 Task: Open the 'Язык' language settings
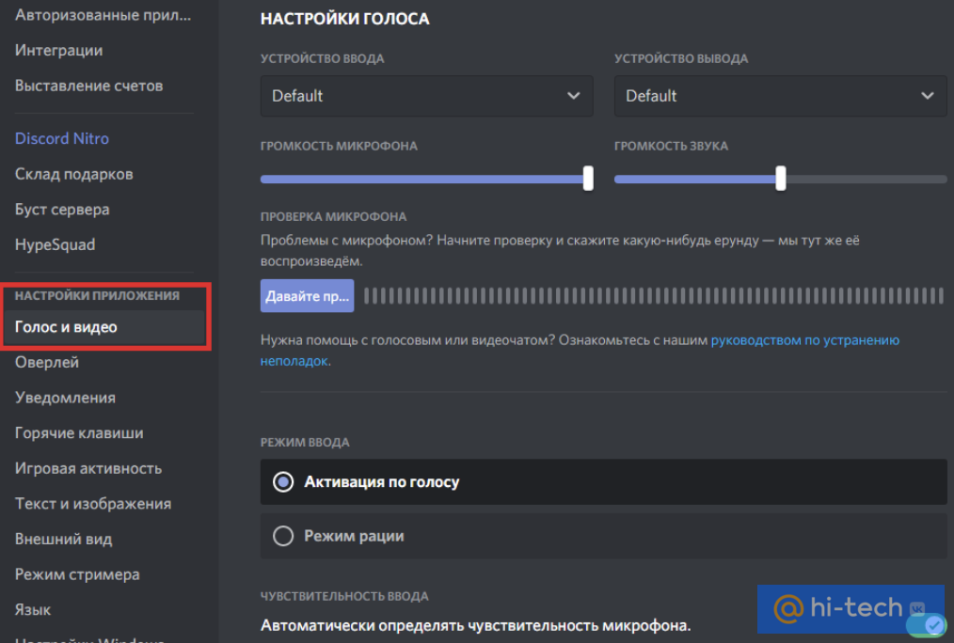(x=33, y=609)
